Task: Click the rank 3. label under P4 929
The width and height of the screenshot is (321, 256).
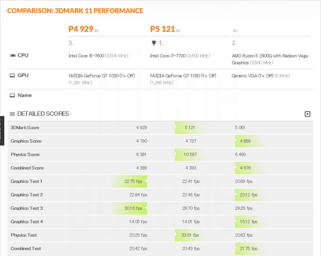Action: [71, 43]
